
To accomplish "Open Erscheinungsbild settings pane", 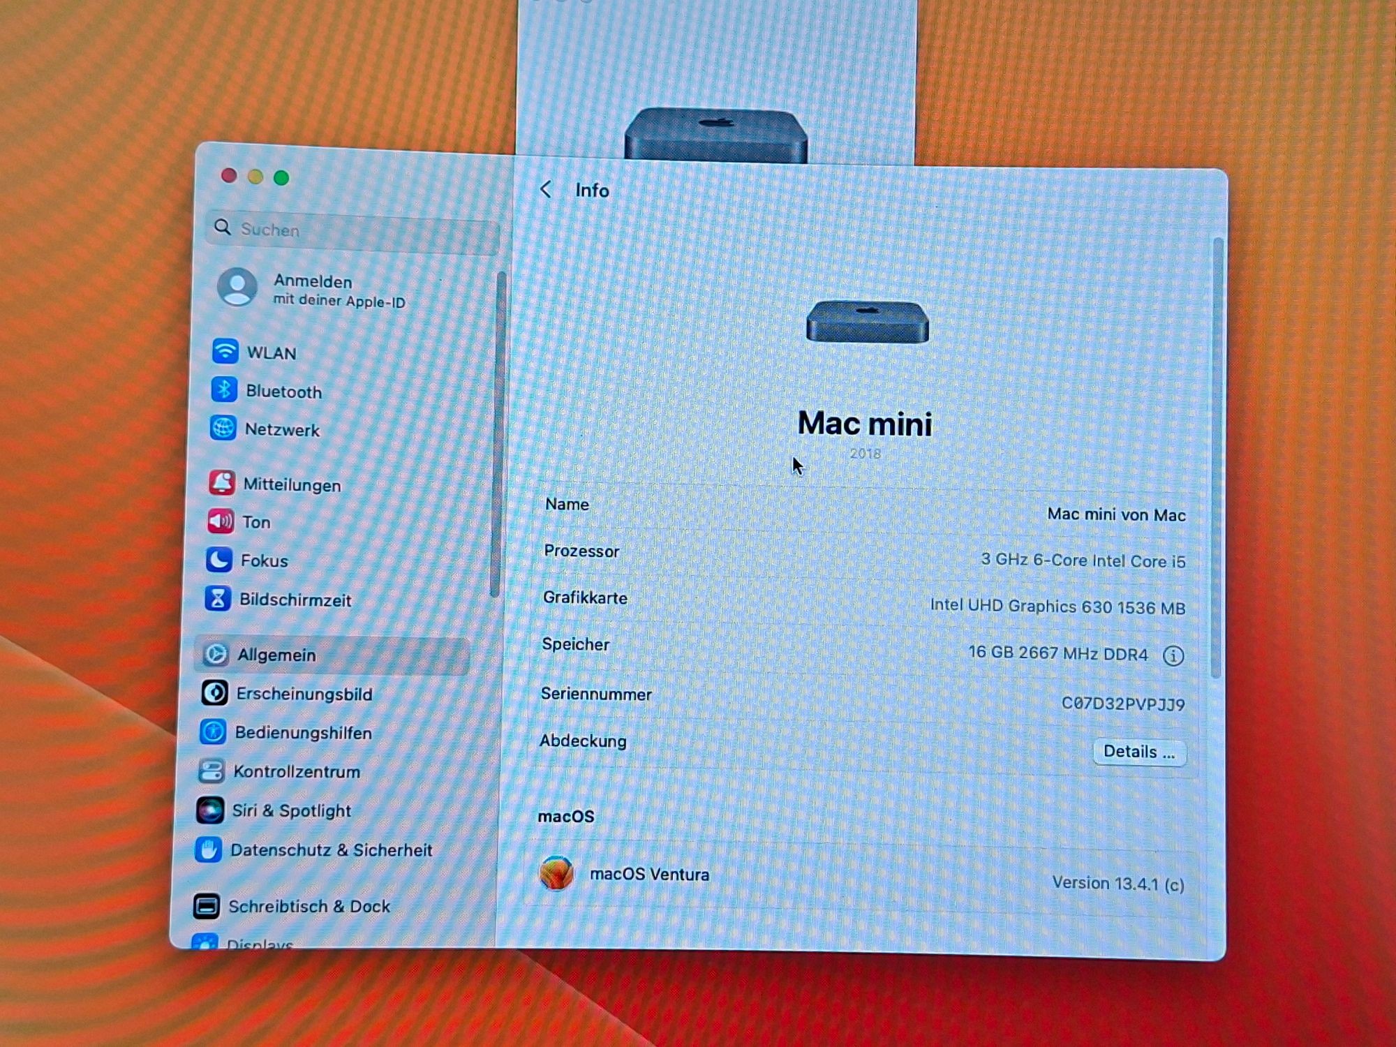I will click(x=304, y=694).
